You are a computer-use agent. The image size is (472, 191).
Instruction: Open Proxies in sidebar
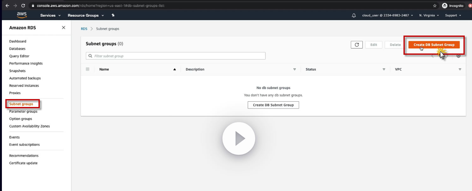point(15,93)
